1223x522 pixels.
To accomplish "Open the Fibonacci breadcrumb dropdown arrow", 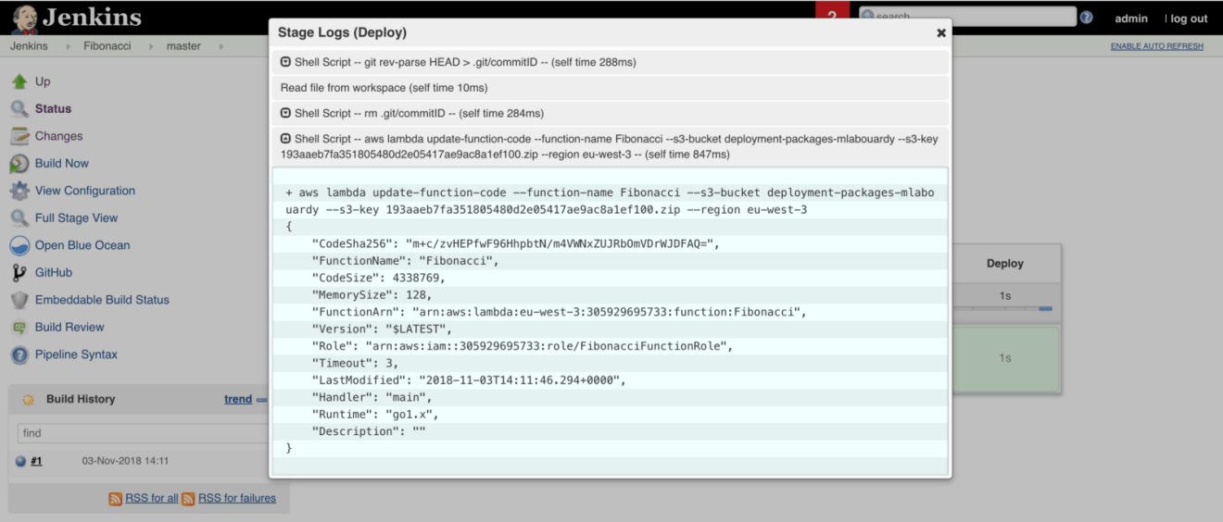I will point(152,46).
